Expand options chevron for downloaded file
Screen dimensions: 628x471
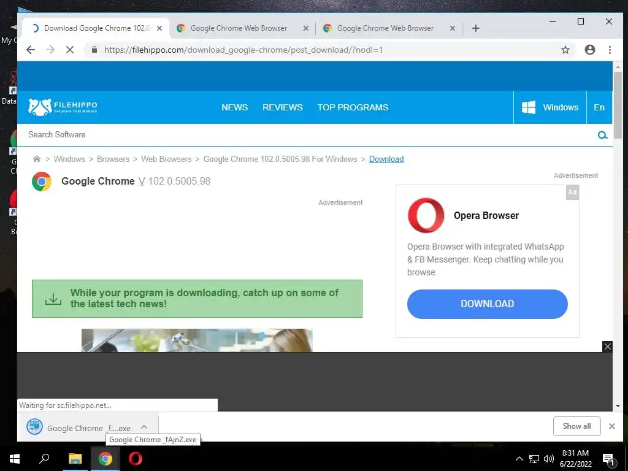coord(144,427)
